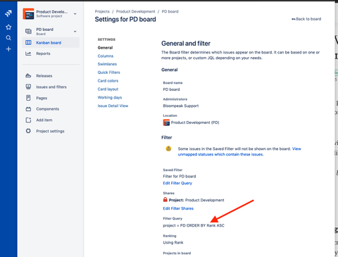Open starred items via star icon
The image size is (338, 257).
click(8, 27)
